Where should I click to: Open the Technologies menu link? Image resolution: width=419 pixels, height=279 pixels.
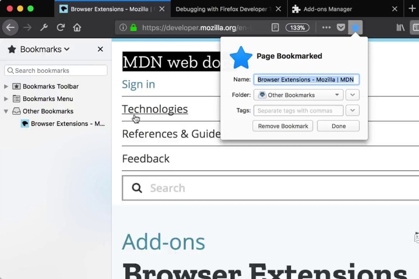pyautogui.click(x=155, y=109)
